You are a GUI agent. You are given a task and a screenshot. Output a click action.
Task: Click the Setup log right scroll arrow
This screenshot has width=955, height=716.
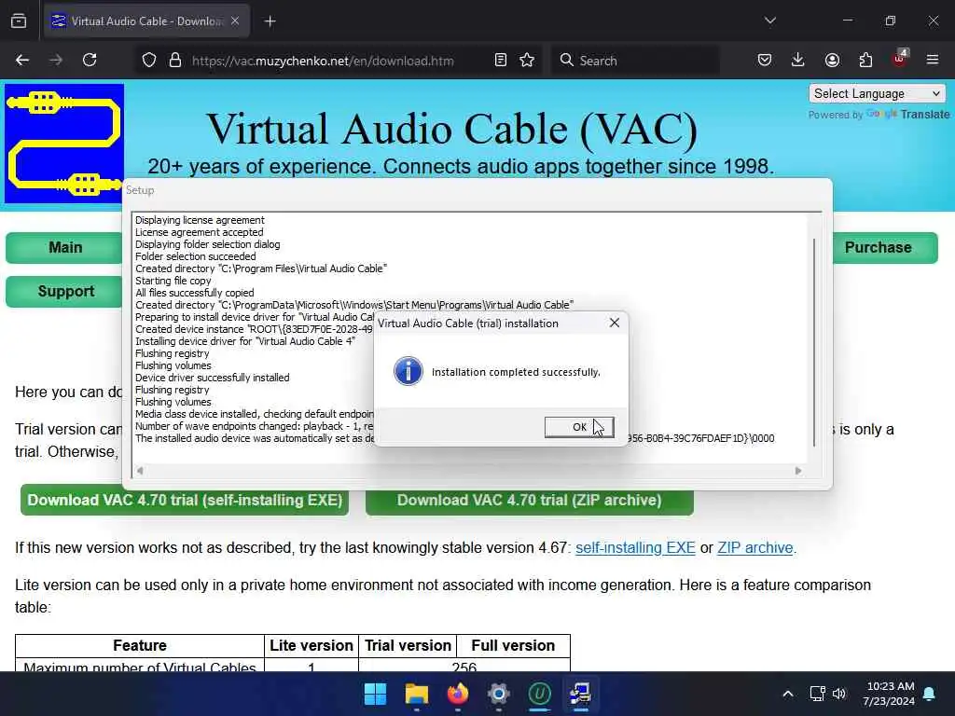point(798,471)
